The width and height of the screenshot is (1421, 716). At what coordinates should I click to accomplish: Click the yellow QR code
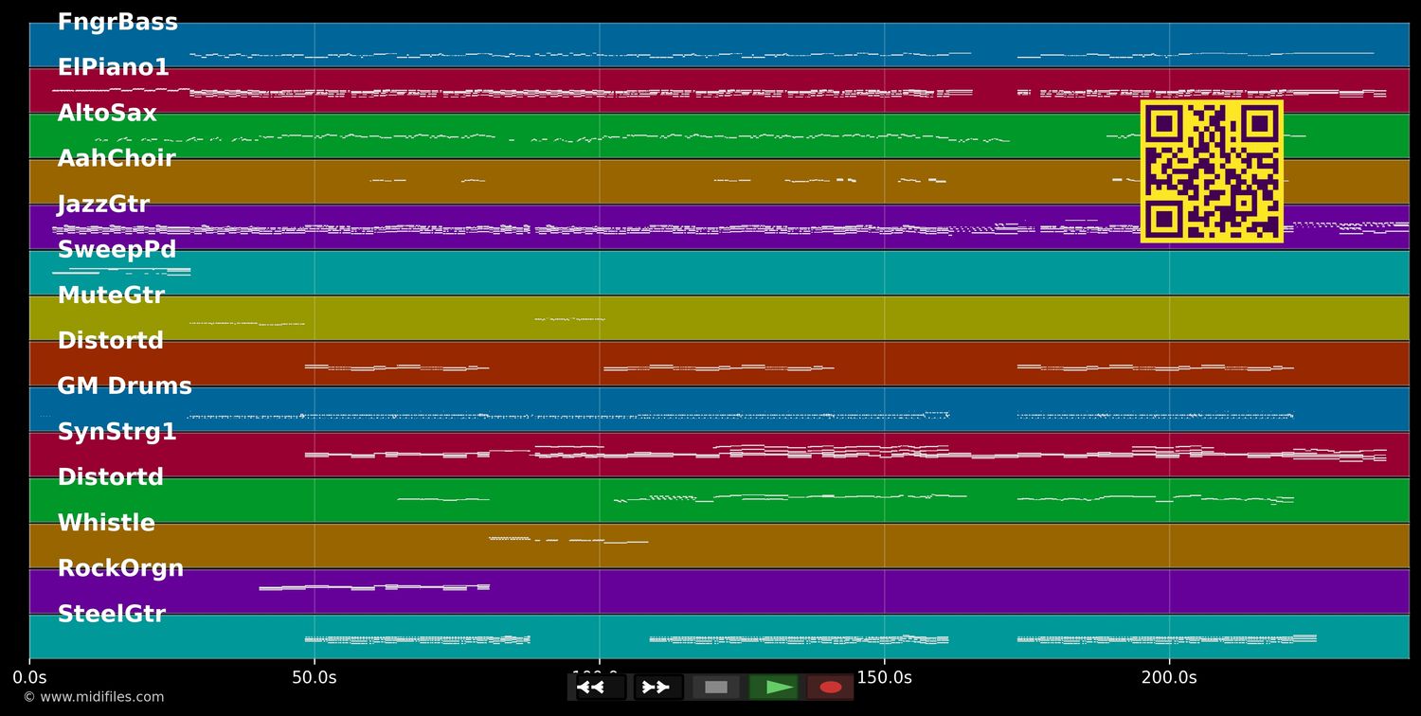[1212, 171]
